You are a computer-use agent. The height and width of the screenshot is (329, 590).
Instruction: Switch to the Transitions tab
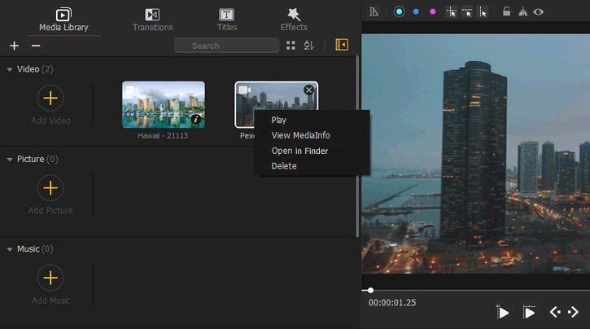click(x=152, y=20)
